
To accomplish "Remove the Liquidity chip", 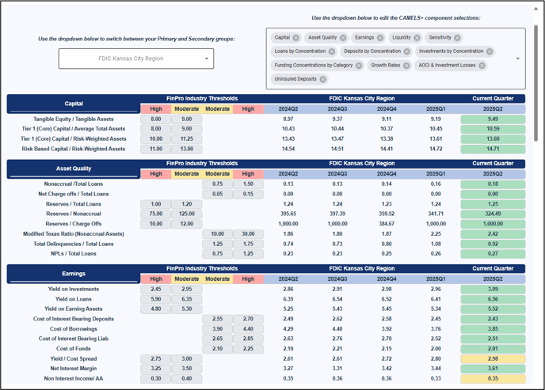I will (417, 38).
